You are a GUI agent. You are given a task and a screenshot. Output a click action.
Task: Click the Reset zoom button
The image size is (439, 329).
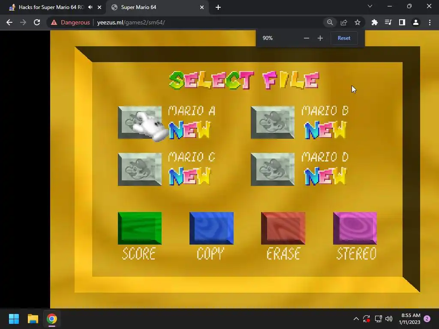click(x=344, y=38)
